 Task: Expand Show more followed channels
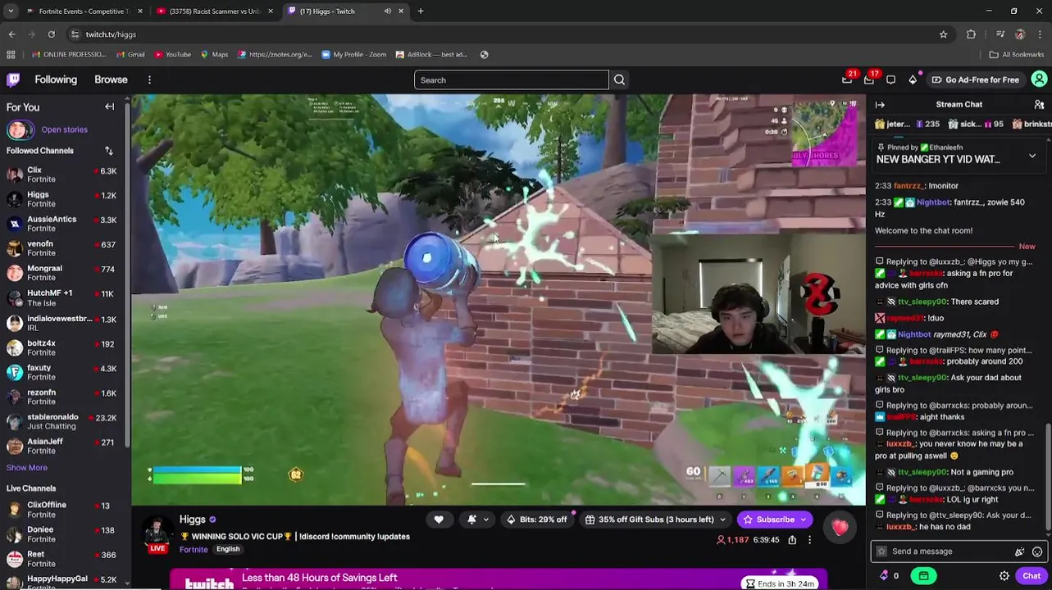(27, 468)
